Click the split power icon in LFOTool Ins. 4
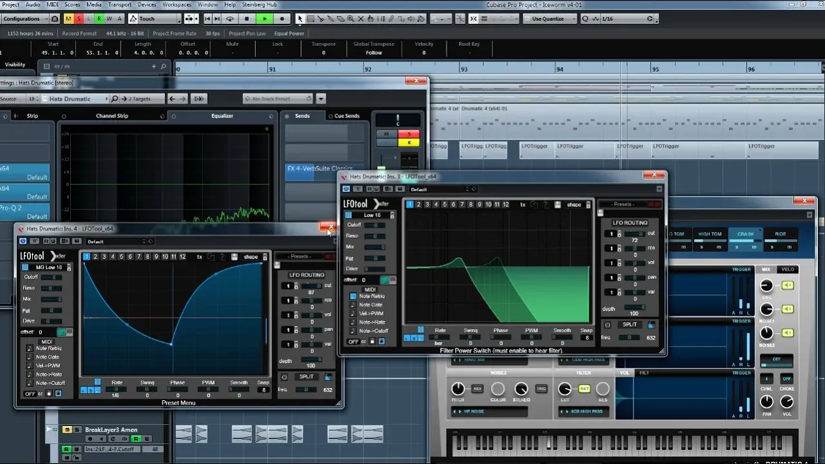The height and width of the screenshot is (464, 825). (285, 377)
